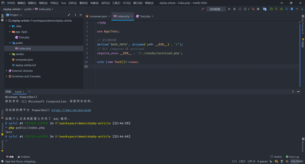Click the hammer Build project icon
The width and height of the screenshot is (305, 164).
coord(203,9)
